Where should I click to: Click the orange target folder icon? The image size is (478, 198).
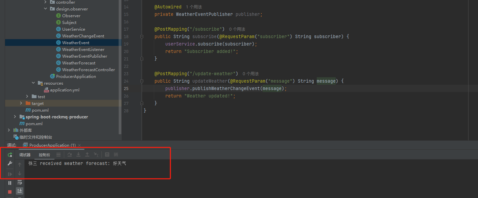pyautogui.click(x=28, y=103)
